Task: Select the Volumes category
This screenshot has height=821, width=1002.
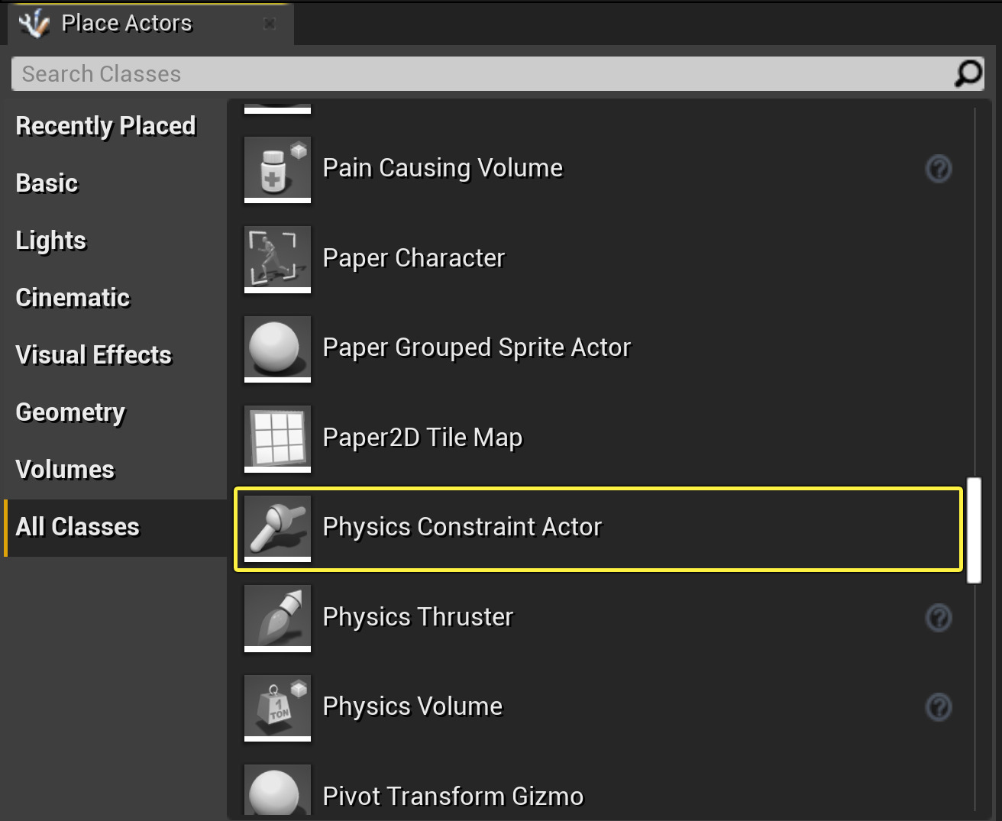Action: pos(65,470)
